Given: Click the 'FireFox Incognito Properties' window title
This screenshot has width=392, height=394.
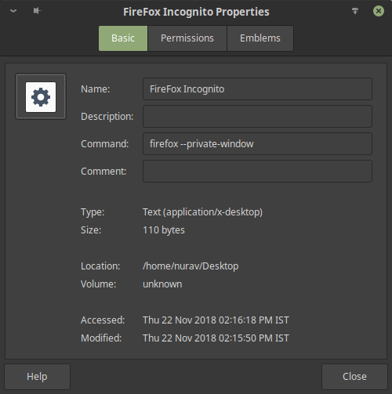Looking at the screenshot, I should (196, 12).
